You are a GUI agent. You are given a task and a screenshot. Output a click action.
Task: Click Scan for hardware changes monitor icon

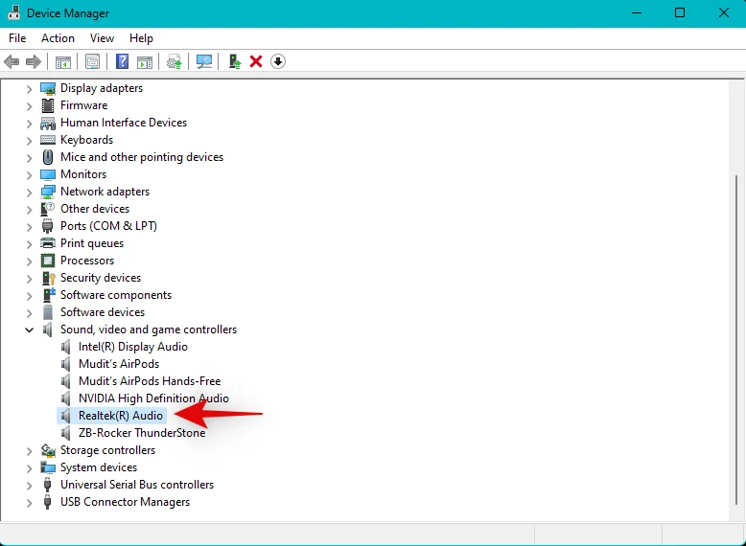click(204, 61)
